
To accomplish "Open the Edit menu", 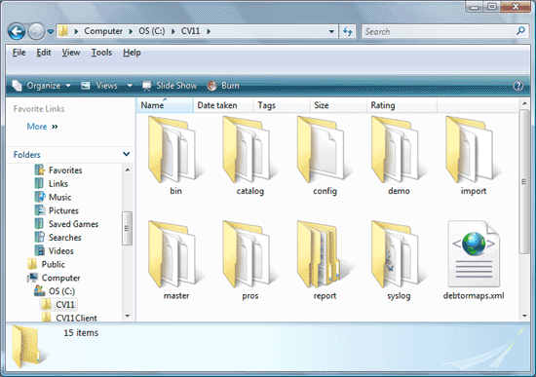I will 44,53.
